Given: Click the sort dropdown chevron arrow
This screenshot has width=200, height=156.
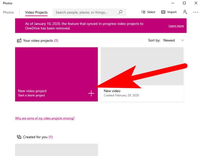Looking at the screenshot, I should coord(182,40).
